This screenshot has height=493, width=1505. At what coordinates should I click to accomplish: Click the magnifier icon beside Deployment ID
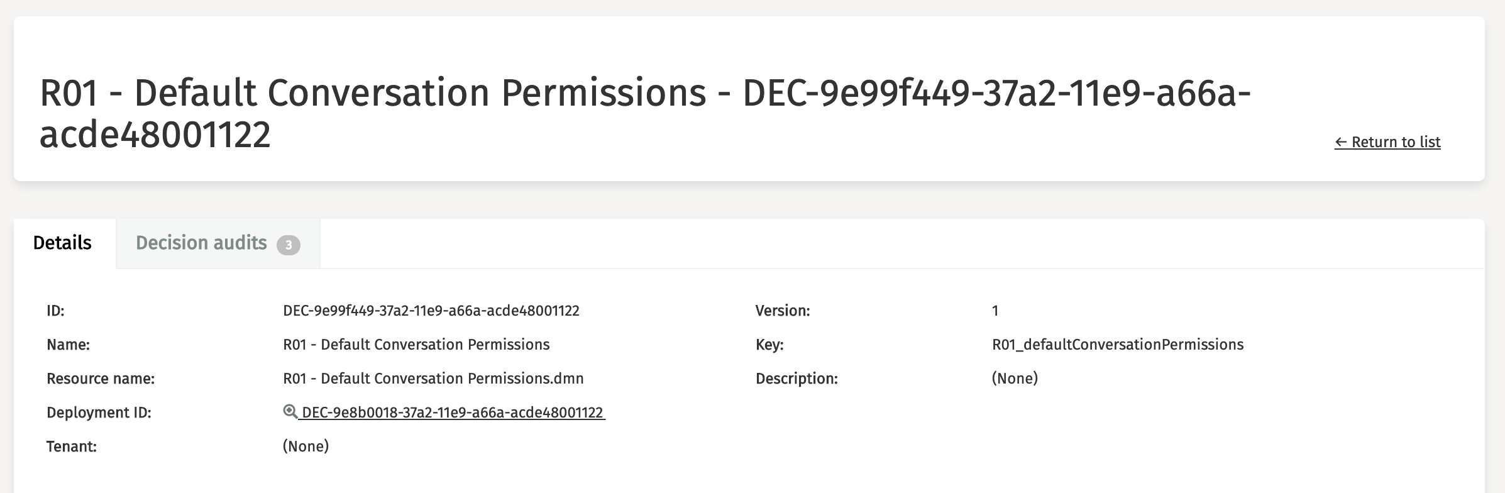290,412
